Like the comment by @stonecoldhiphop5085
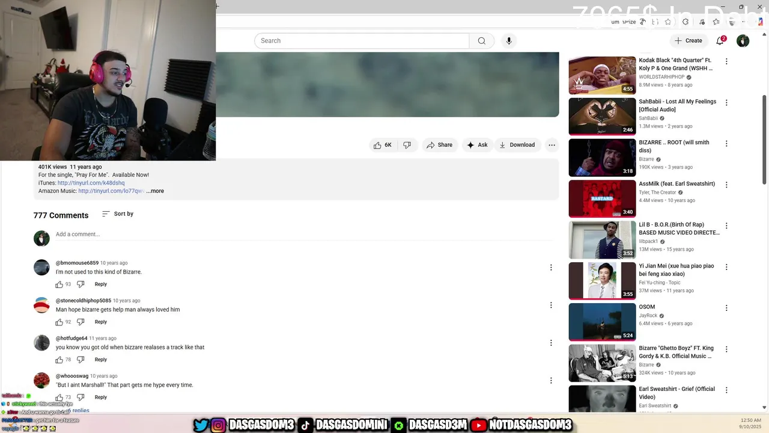The height and width of the screenshot is (433, 769). pos(59,322)
